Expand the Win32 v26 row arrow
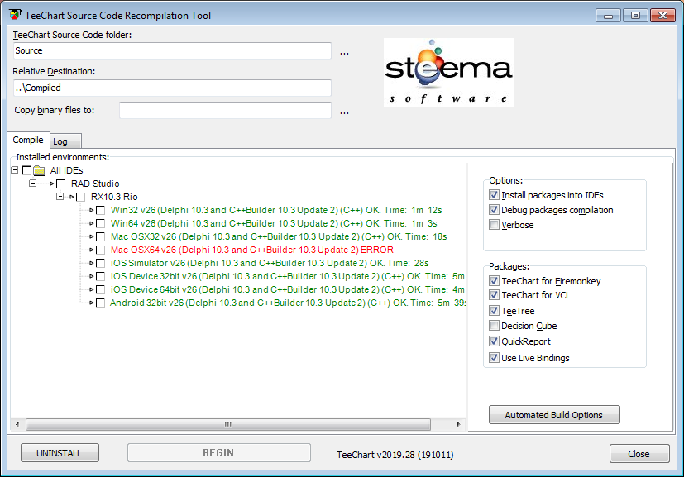This screenshot has width=684, height=477. pos(91,210)
